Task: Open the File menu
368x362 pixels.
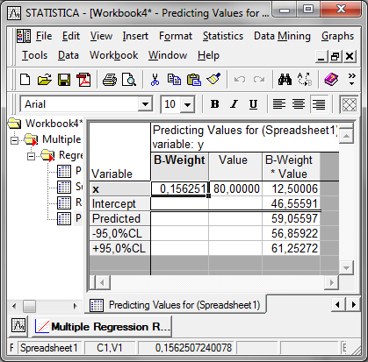Action: [x=44, y=36]
